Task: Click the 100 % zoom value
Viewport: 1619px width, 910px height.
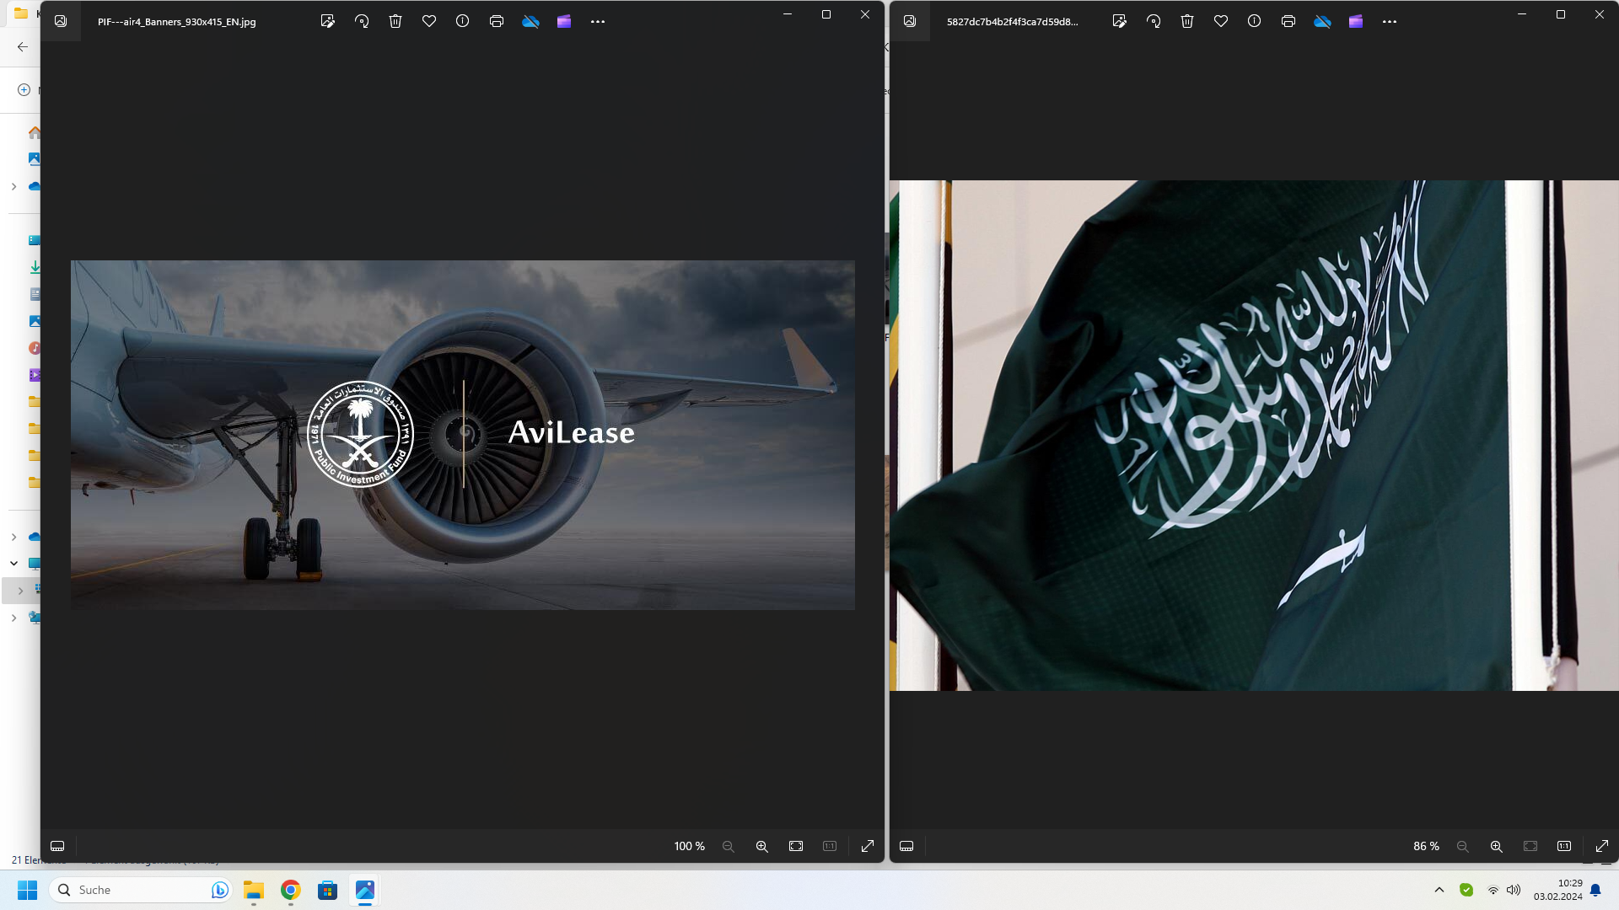Action: click(x=689, y=846)
